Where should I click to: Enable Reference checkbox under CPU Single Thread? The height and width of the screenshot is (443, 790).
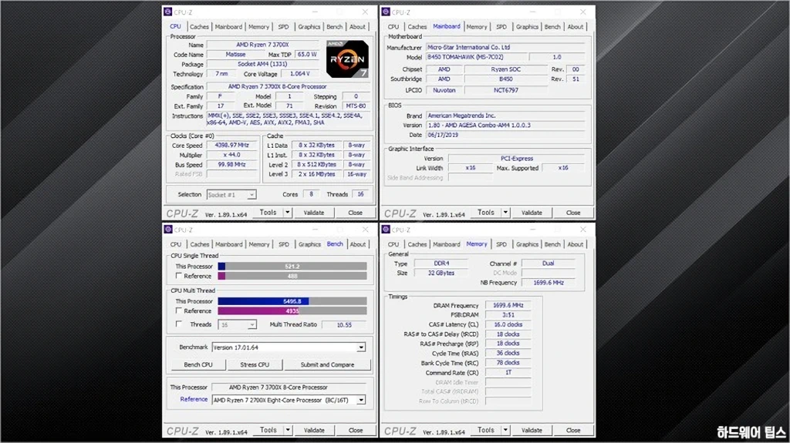[178, 276]
